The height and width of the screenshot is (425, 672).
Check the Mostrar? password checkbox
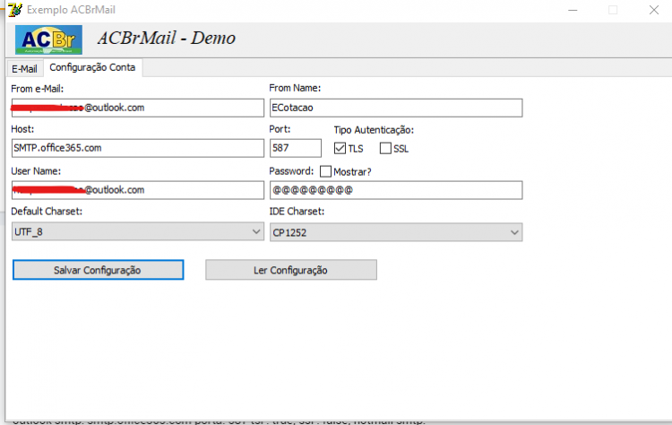326,171
